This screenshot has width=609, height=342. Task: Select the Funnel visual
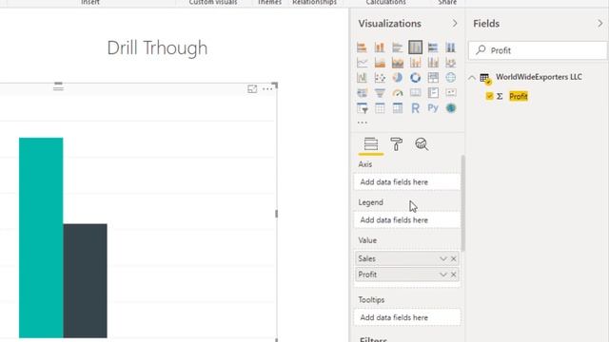[380, 93]
